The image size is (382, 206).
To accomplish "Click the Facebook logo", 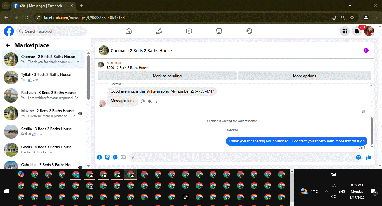I will 9,31.
